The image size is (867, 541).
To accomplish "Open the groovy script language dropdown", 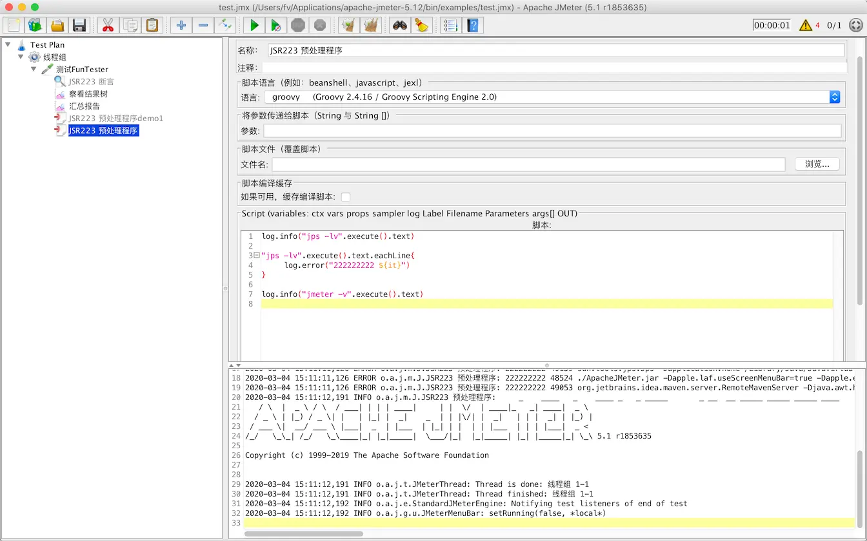I will click(x=552, y=97).
